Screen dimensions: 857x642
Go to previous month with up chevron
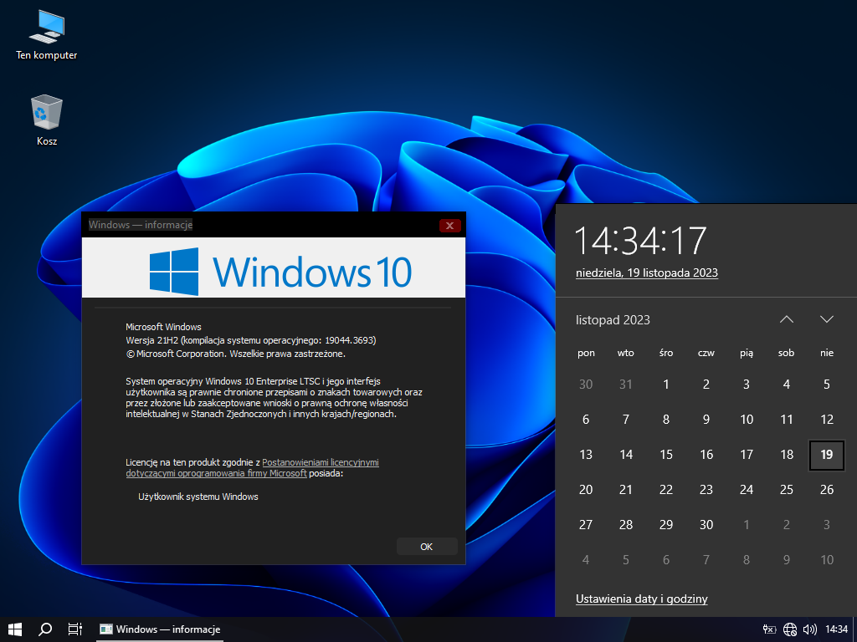coord(786,319)
